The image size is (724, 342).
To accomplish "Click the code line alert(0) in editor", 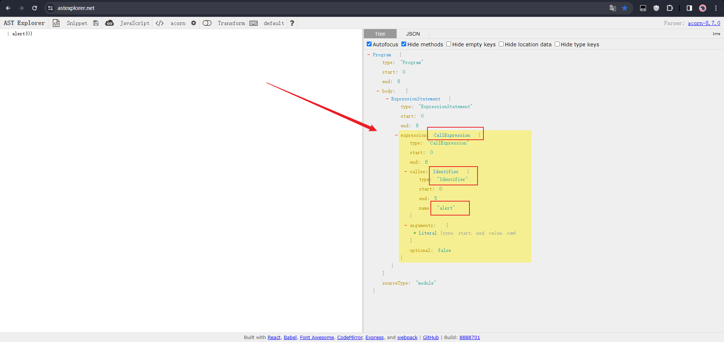I will tap(22, 34).
